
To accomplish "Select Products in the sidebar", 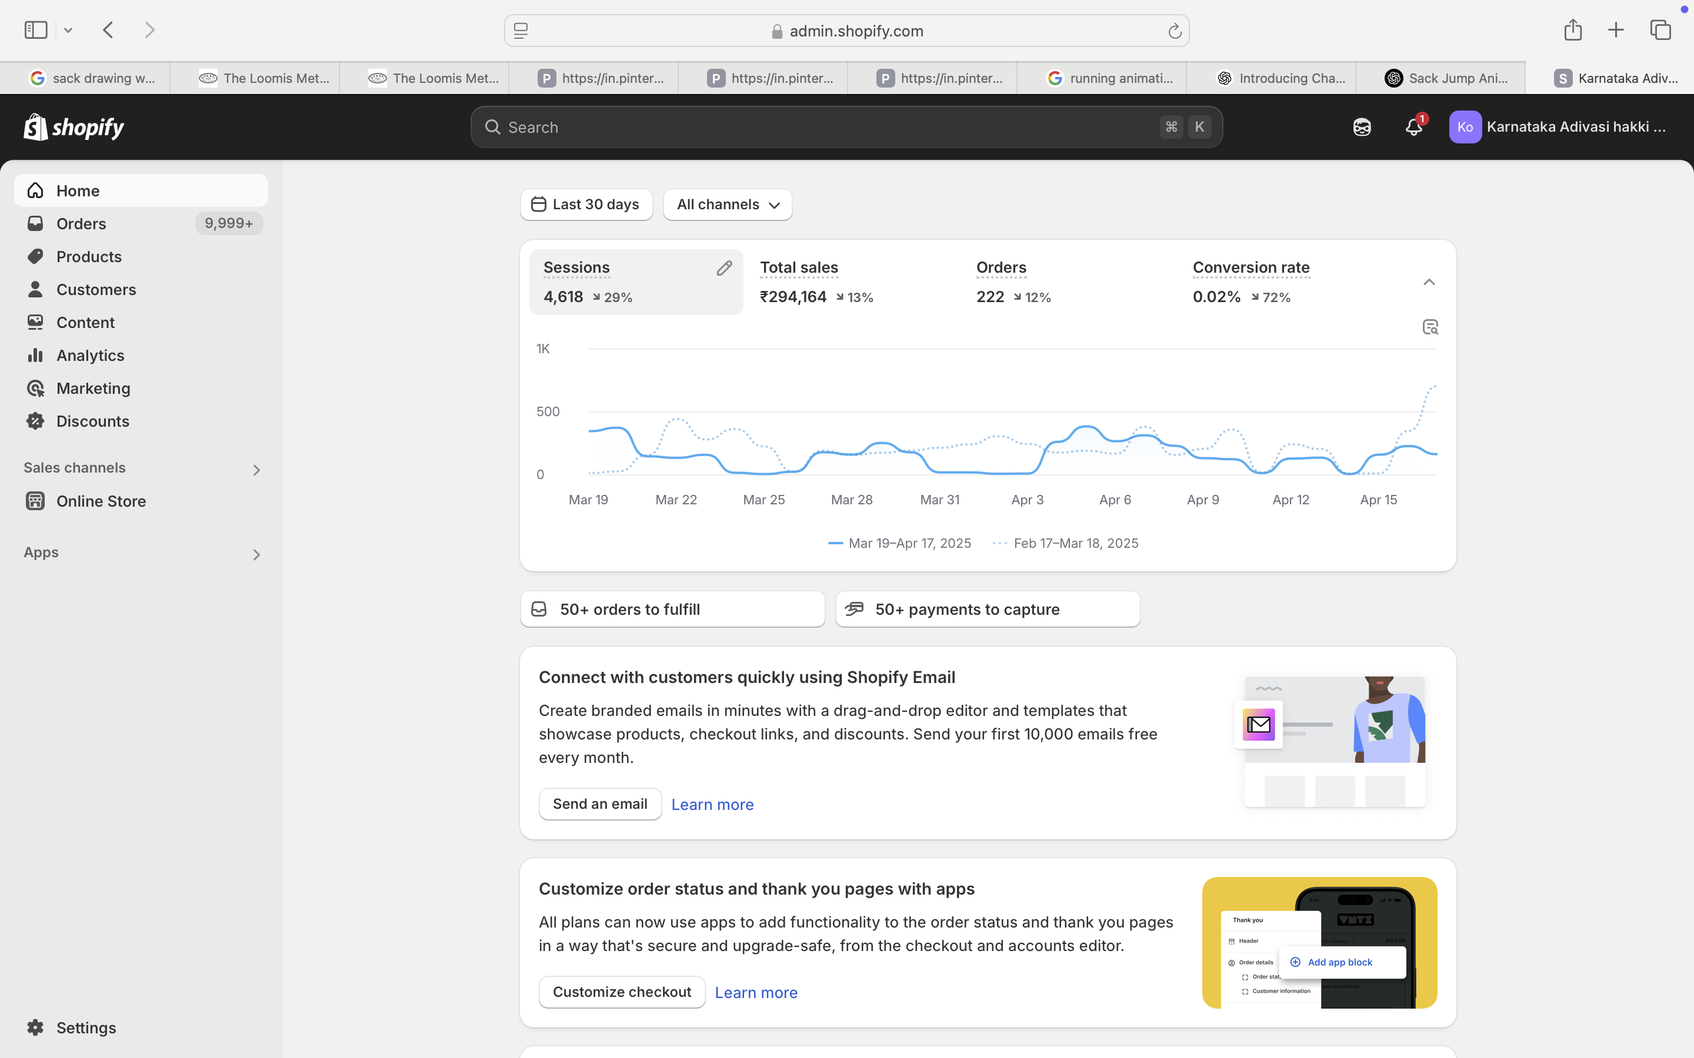I will pos(88,256).
